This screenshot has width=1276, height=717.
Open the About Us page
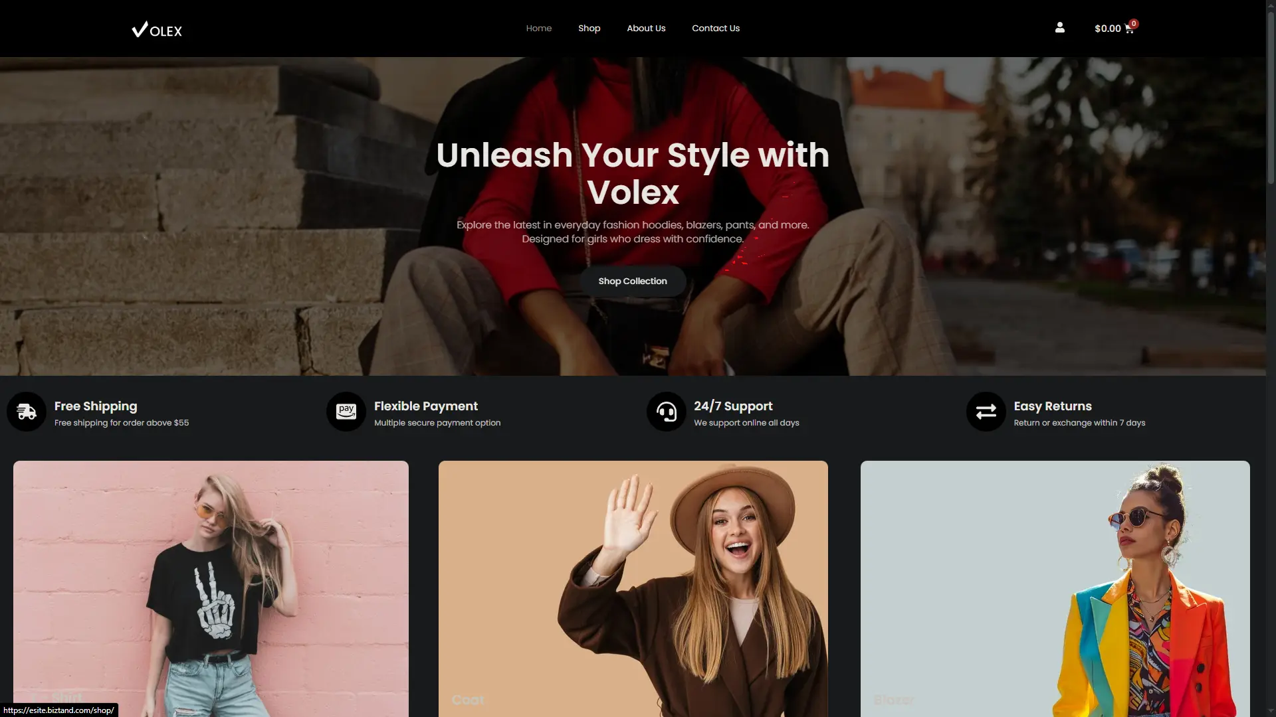(x=646, y=28)
